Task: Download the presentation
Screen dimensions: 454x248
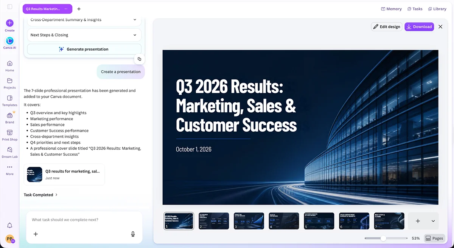Action: tap(419, 26)
